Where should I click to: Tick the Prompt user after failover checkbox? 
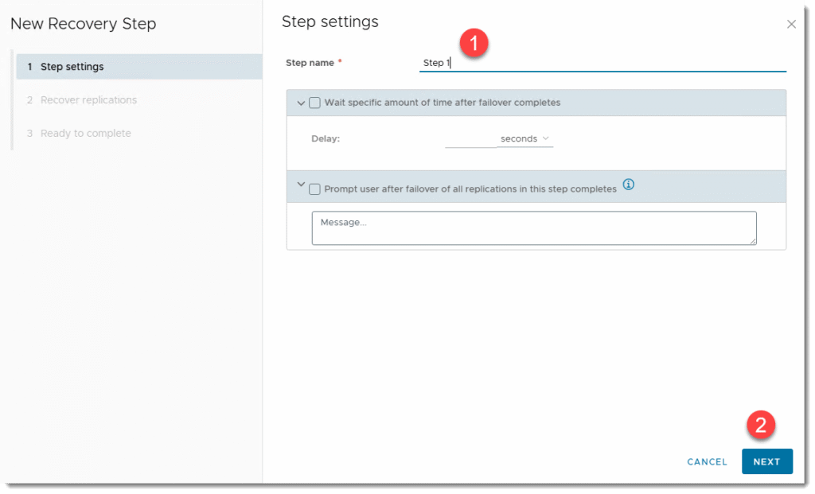tap(314, 189)
